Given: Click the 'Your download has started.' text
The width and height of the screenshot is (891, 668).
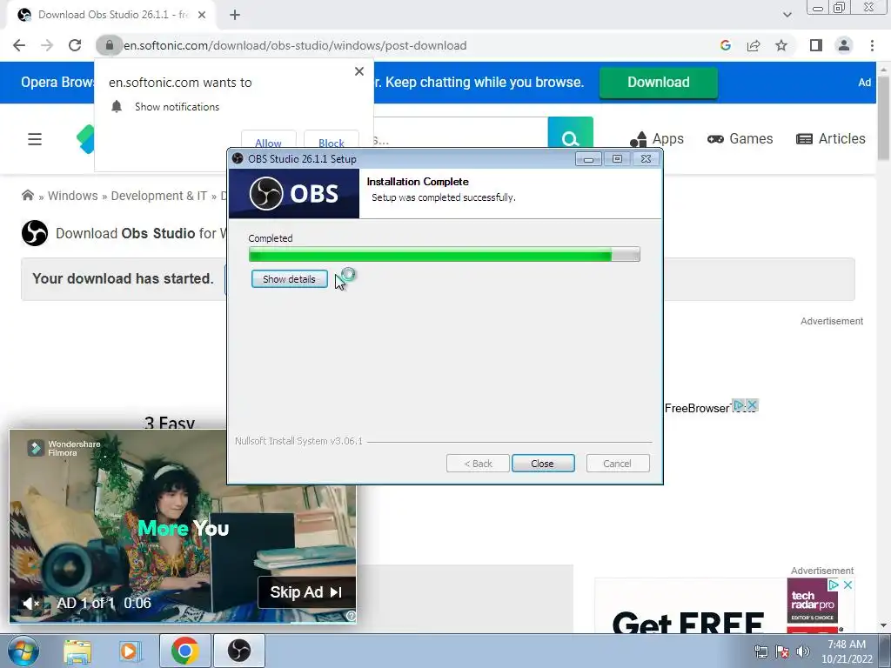Looking at the screenshot, I should tap(123, 278).
